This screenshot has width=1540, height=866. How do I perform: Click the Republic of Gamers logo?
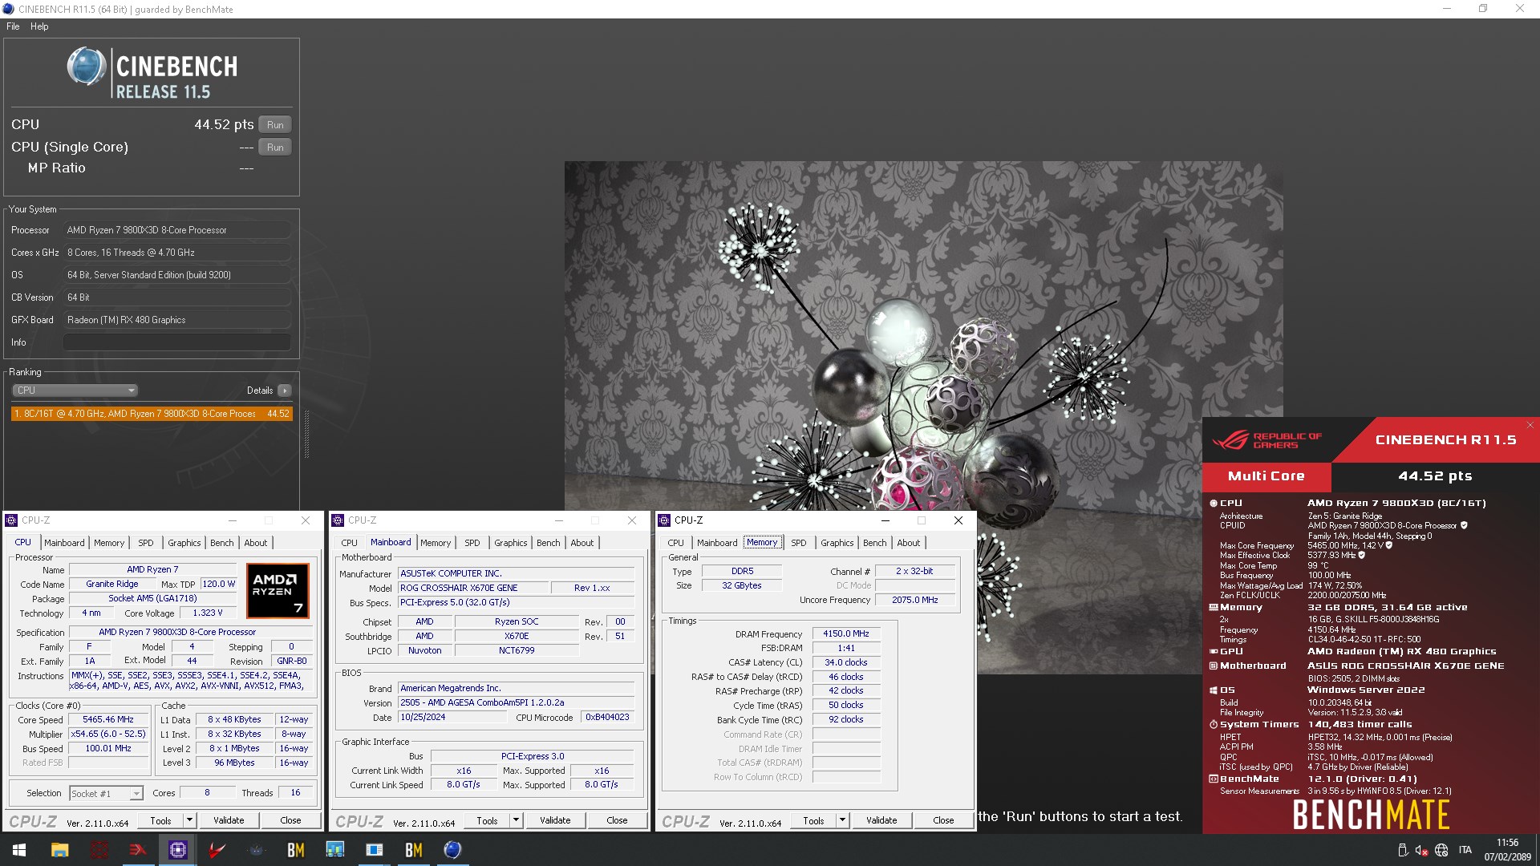click(x=1266, y=440)
